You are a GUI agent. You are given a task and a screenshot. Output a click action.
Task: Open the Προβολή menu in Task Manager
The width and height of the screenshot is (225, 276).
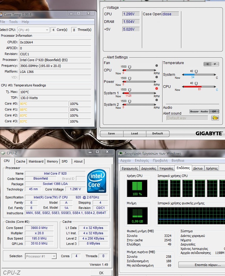(160, 160)
